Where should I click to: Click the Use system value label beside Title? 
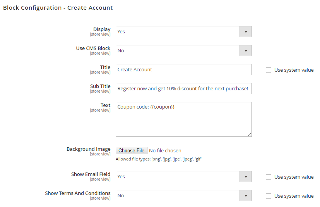click(x=294, y=70)
